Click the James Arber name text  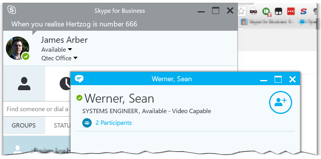tap(64, 40)
